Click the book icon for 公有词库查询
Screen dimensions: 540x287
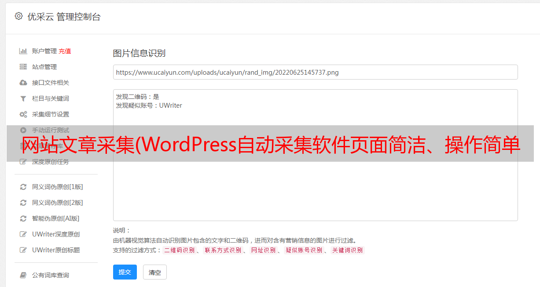click(23, 275)
